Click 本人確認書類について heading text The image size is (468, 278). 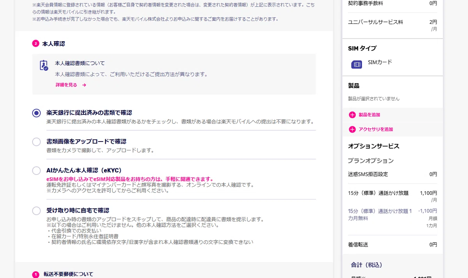point(80,63)
